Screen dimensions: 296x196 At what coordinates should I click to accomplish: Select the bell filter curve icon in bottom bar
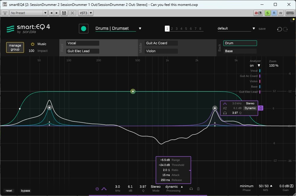(104, 189)
